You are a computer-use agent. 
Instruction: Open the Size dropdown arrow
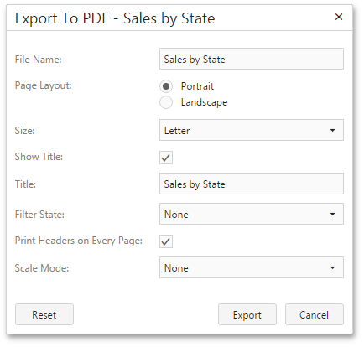click(332, 130)
